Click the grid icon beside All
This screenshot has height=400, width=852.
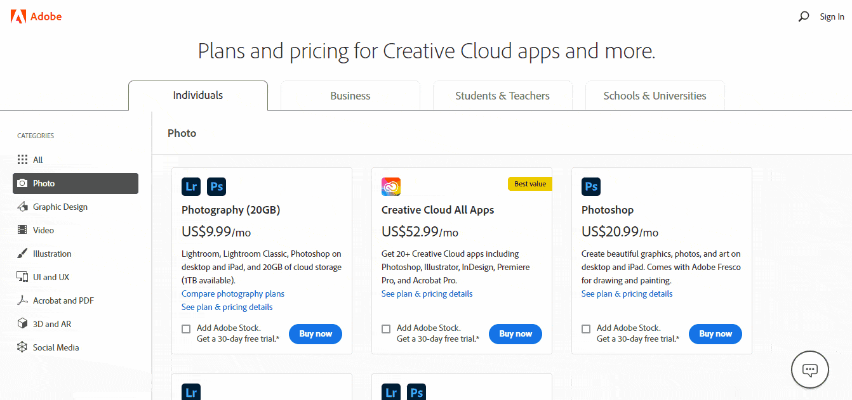[x=22, y=160]
